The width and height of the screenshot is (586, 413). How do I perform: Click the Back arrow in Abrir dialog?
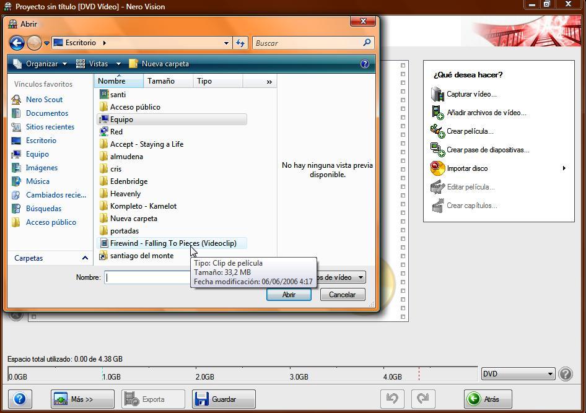click(x=17, y=43)
